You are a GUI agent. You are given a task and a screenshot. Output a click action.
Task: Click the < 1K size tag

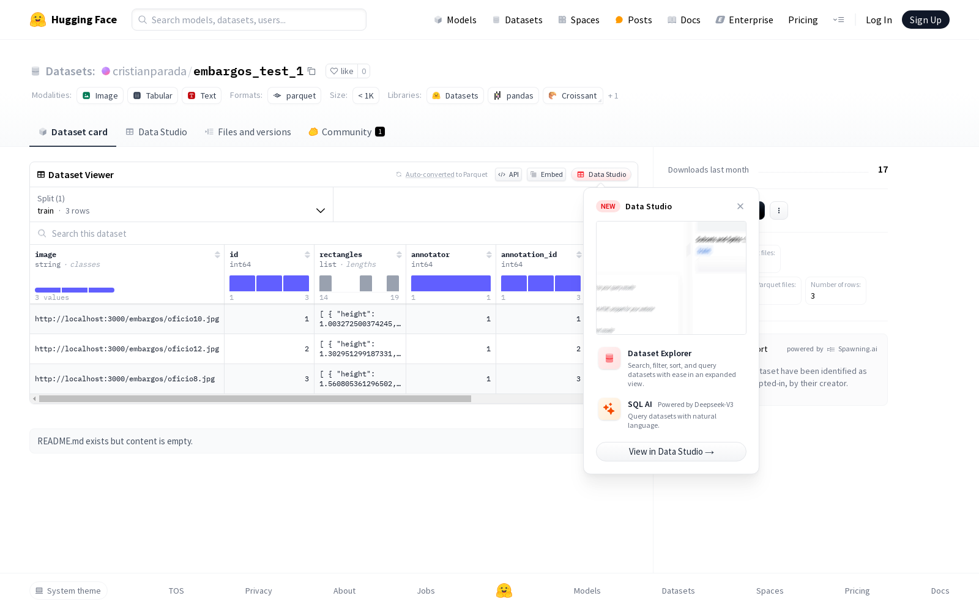click(x=366, y=95)
